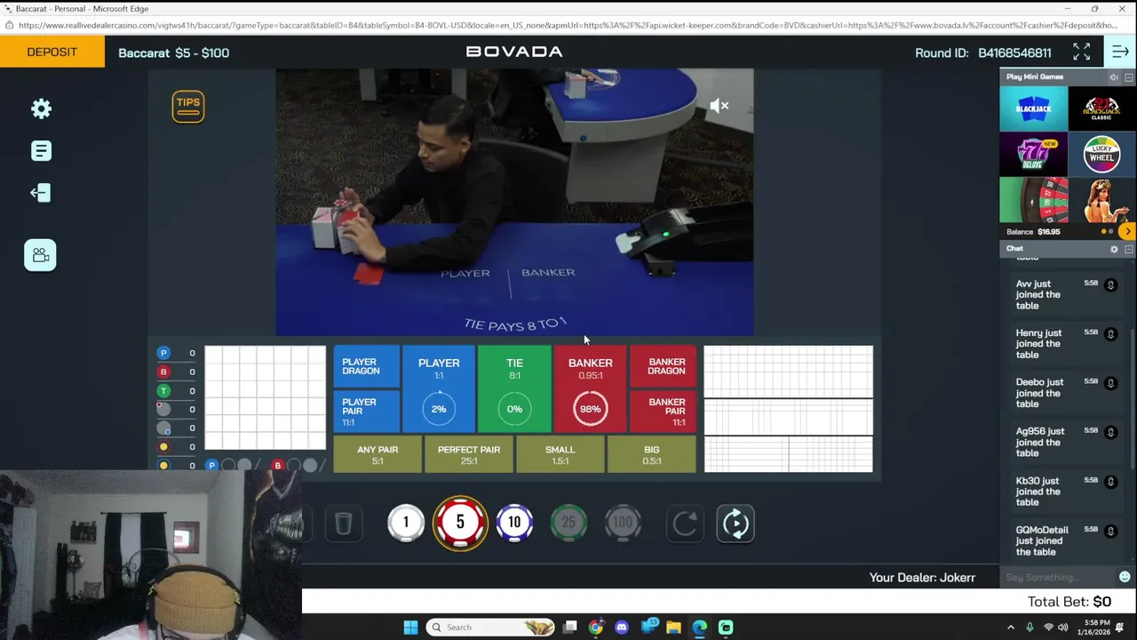1137x640 pixels.
Task: Open Discord from the taskbar
Action: pos(621,628)
